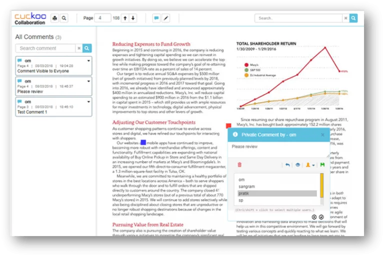
Task: Click the reply arrow icon in popup
Action: [287, 165]
